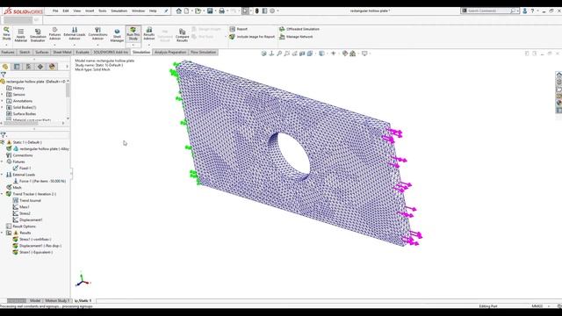
Task: Switch to the Analysis Preparation tab
Action: point(170,53)
